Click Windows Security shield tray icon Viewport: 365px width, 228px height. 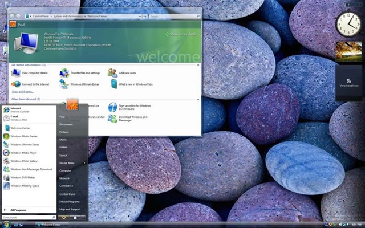pyautogui.click(x=330, y=224)
